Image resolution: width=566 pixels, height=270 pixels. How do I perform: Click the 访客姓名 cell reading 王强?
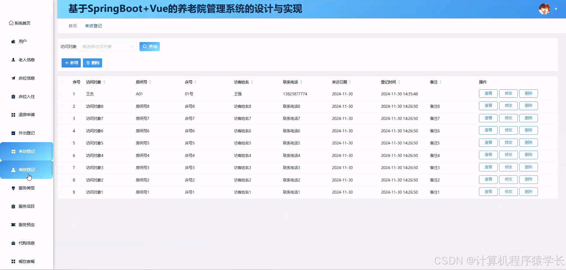click(x=238, y=94)
